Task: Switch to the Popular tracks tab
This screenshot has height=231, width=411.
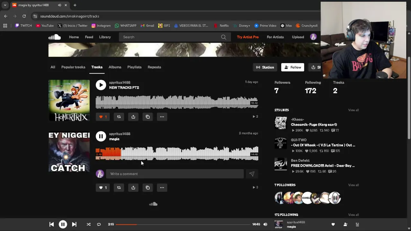Action: point(73,67)
